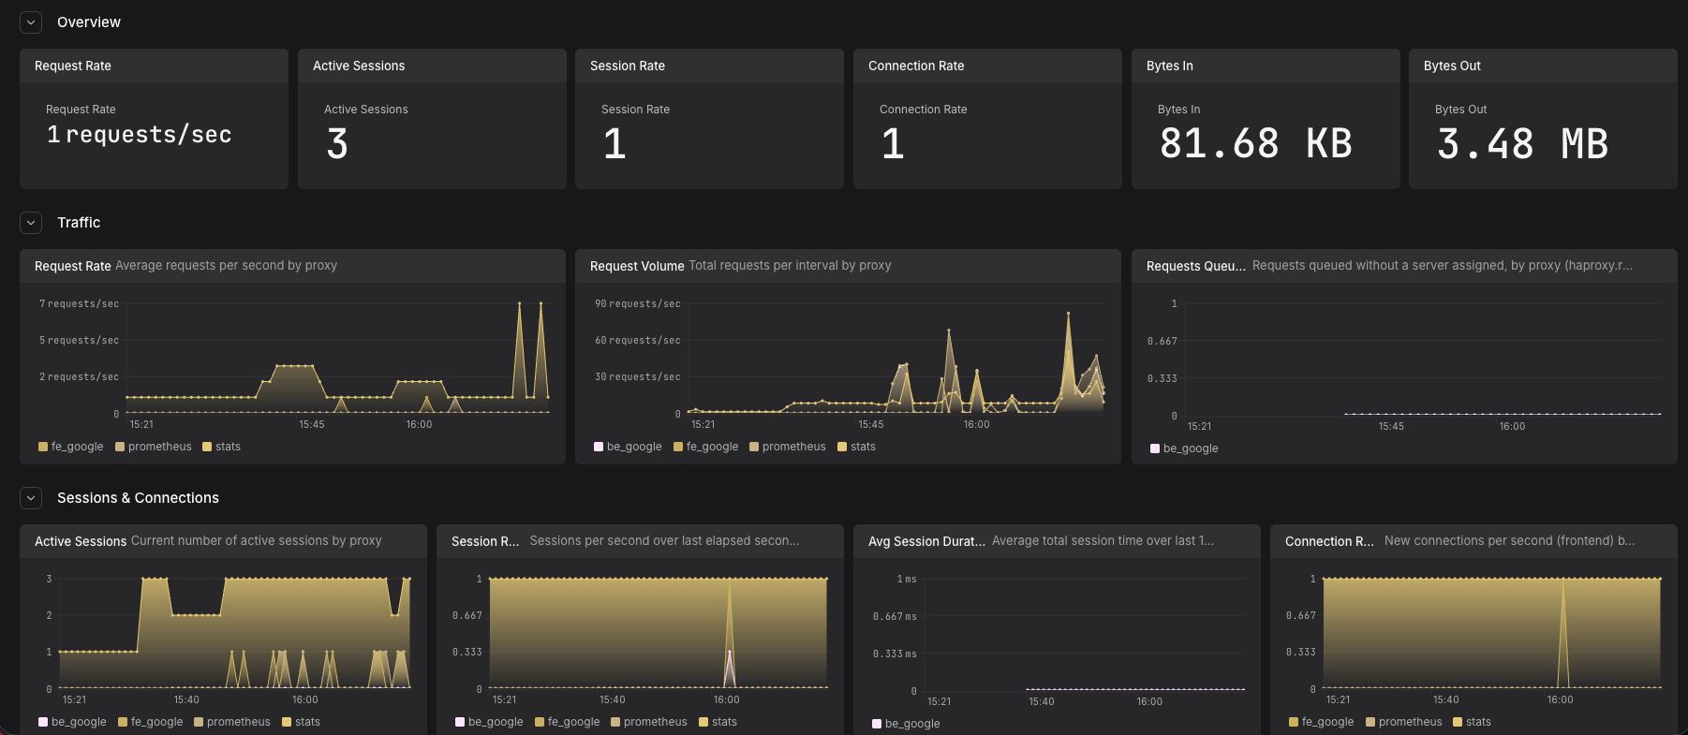
Task: Click the Avg Session Duration panel title
Action: [x=926, y=541]
